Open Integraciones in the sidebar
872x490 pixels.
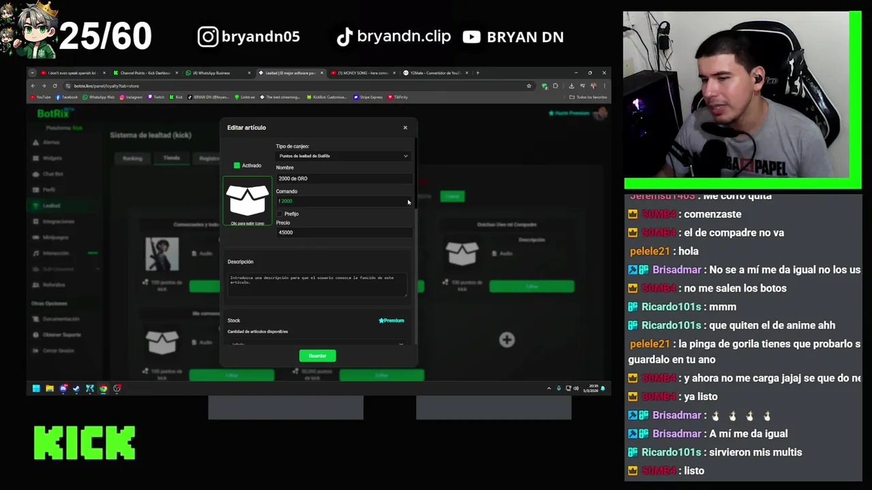click(58, 221)
